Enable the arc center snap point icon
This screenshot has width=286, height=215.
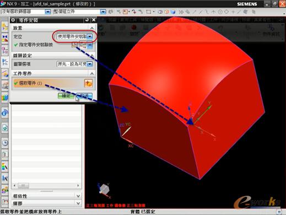(220, 12)
